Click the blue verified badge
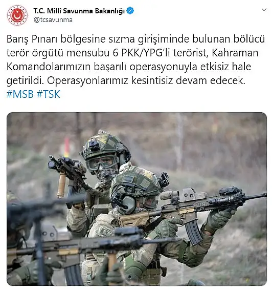The width and height of the screenshot is (273, 290). pyautogui.click(x=130, y=11)
